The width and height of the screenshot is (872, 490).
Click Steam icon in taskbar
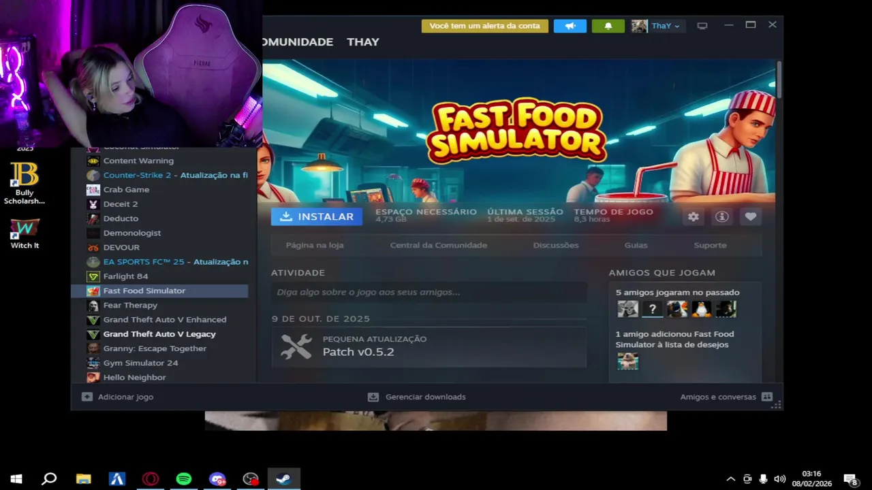[x=283, y=479]
